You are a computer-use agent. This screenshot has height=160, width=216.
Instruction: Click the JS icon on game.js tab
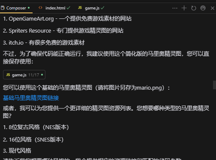click(x=80, y=8)
